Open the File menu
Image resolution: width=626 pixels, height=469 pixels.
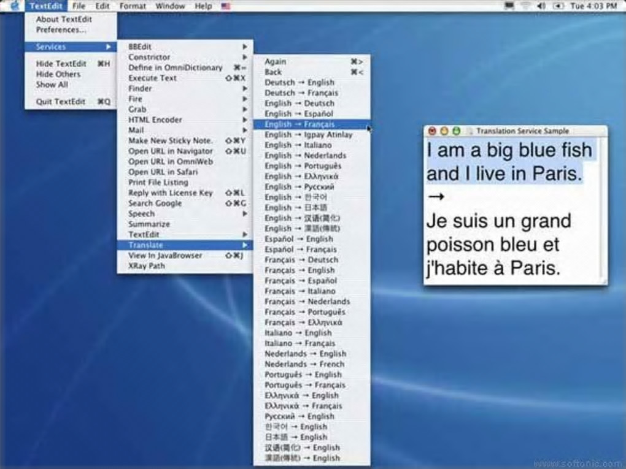79,6
